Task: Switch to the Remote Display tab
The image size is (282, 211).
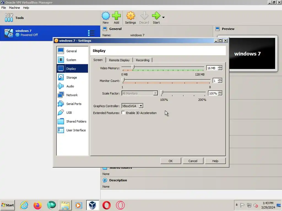Action: (119, 60)
